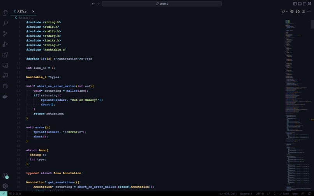Click on "return returning;" line
Viewport: 314px width, 196px height.
(49, 114)
